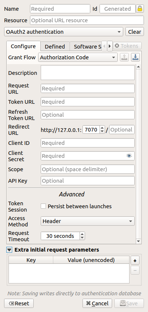This screenshot has height=312, width=148.
Task: Click the 30 seconds timeout field
Action: [60, 236]
